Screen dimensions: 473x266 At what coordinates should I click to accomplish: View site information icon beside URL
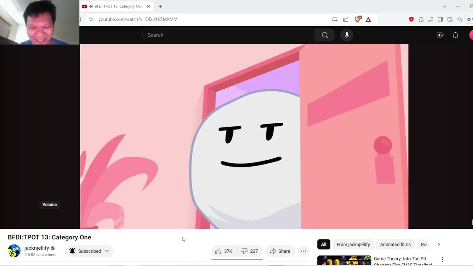(x=91, y=19)
